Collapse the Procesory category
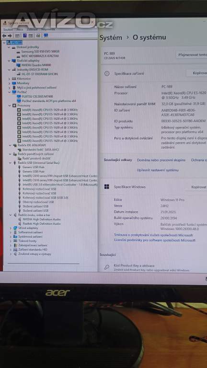This screenshot has width=207, height=368. click(9, 105)
